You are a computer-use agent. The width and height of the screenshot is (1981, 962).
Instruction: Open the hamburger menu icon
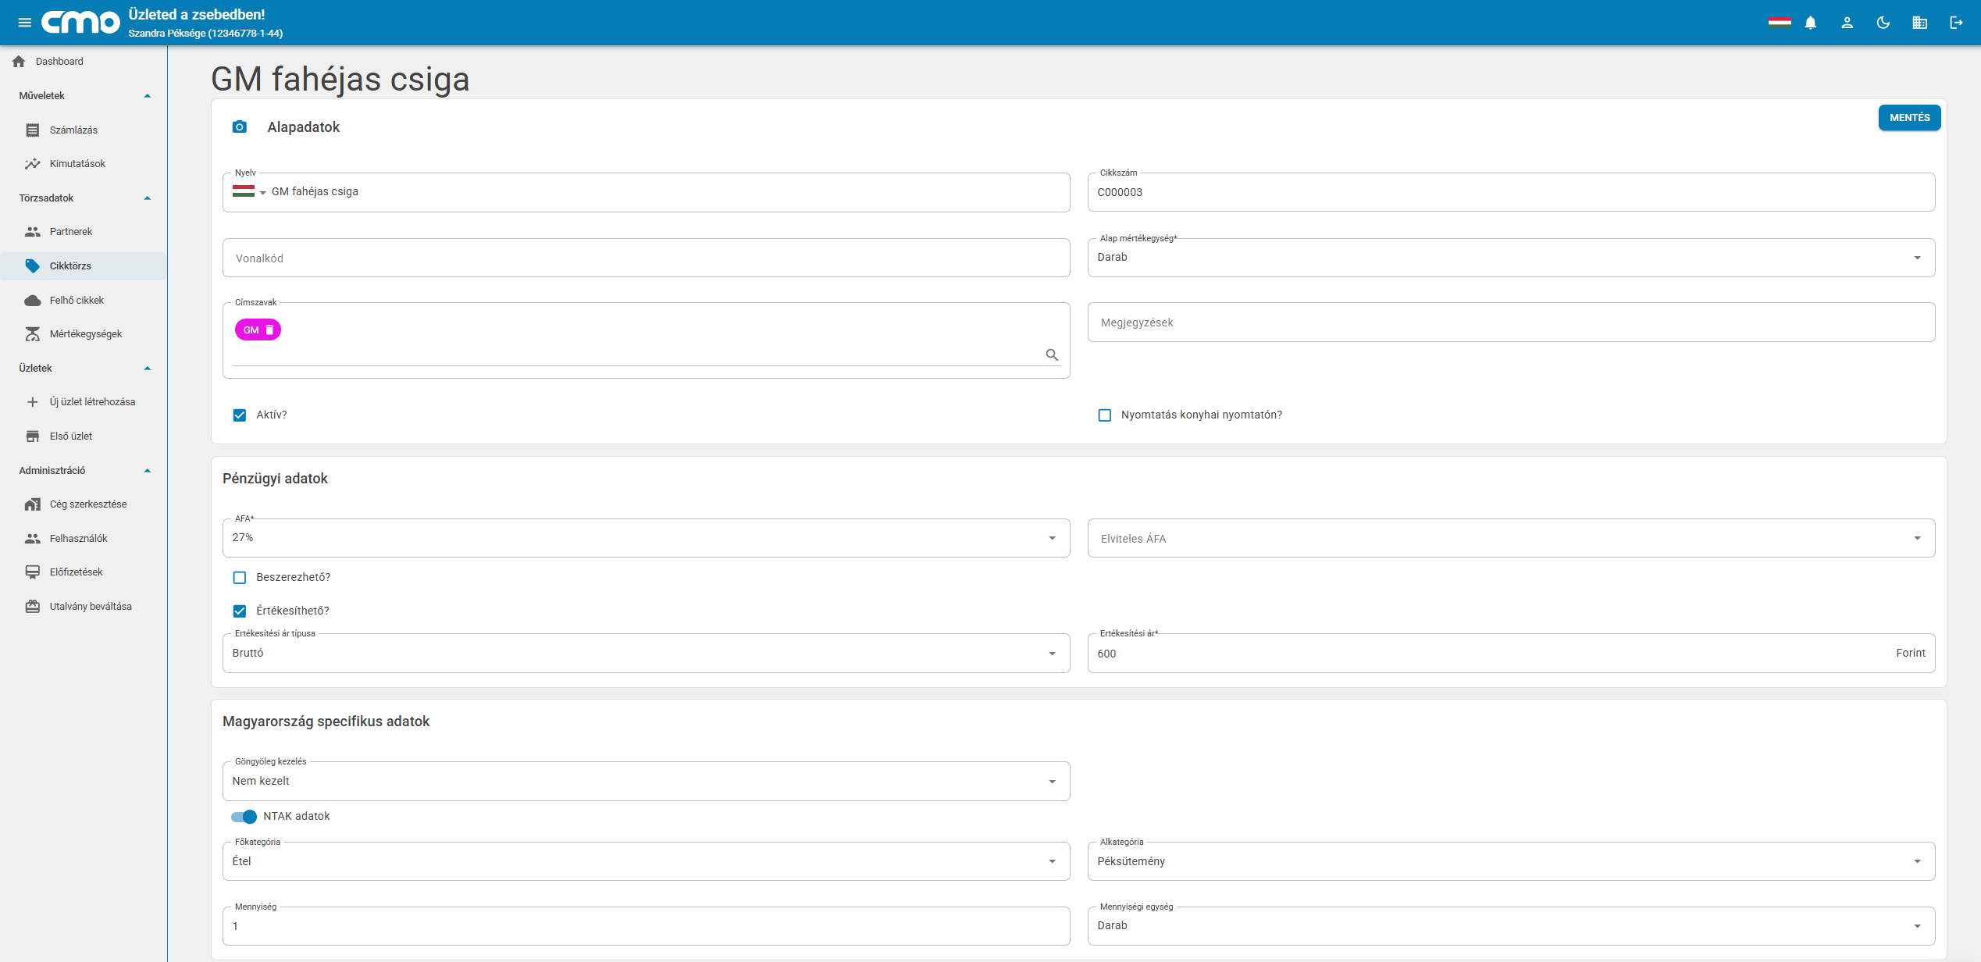(25, 23)
